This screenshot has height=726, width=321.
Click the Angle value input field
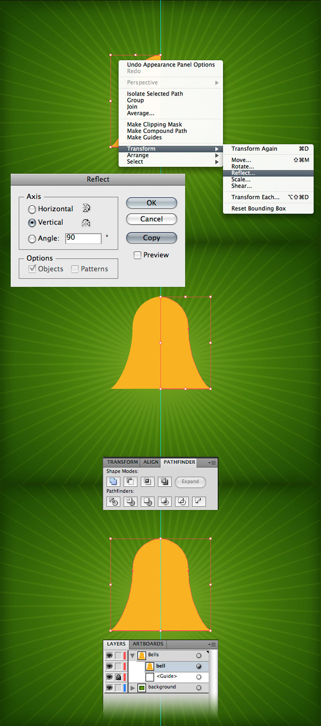pos(83,239)
